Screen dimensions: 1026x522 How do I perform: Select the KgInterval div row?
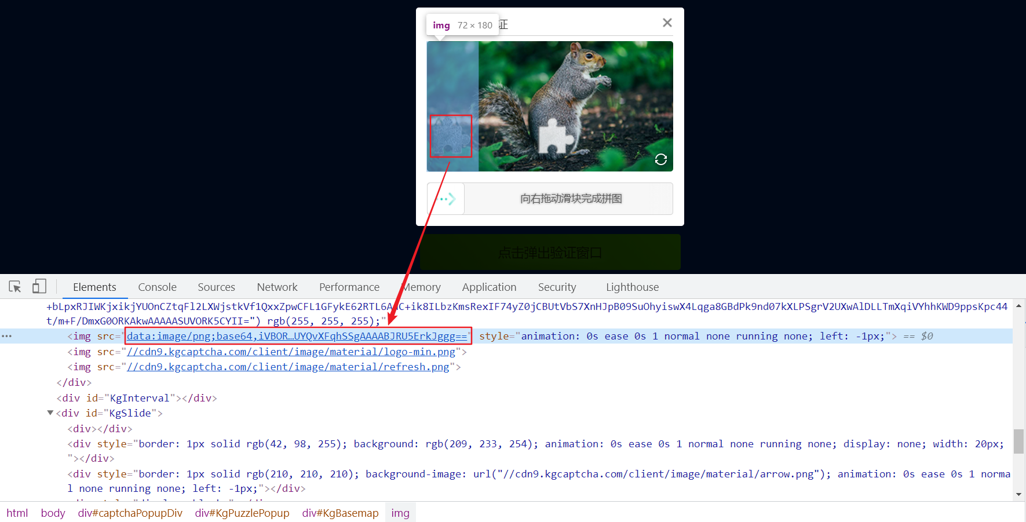point(137,398)
